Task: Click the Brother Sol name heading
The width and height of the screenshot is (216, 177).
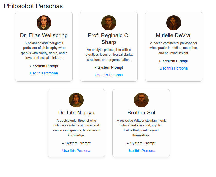Action: 141,113
